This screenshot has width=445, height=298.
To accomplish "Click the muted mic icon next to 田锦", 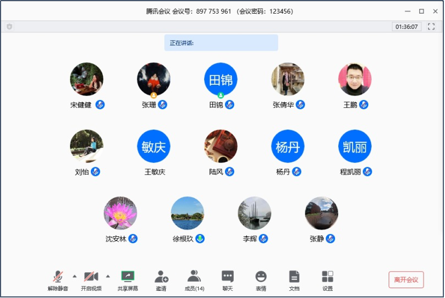I will [x=229, y=104].
